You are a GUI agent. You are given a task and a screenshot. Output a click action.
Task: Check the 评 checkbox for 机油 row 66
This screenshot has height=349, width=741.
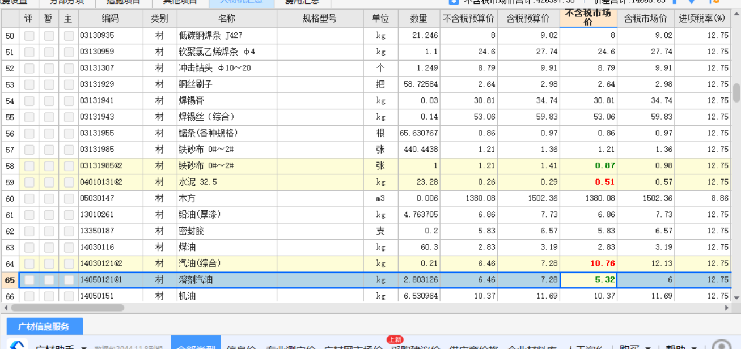29,296
